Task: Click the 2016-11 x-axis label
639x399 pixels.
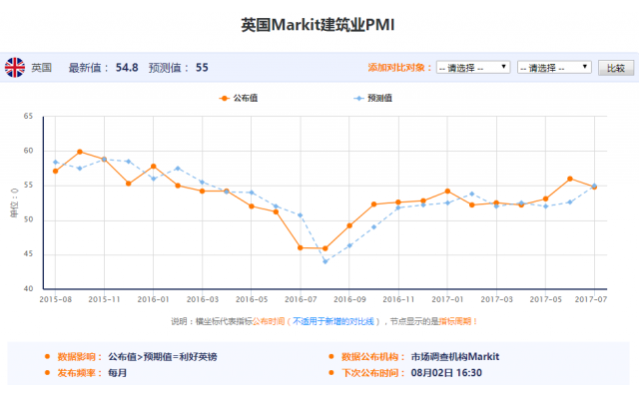Action: [x=398, y=299]
